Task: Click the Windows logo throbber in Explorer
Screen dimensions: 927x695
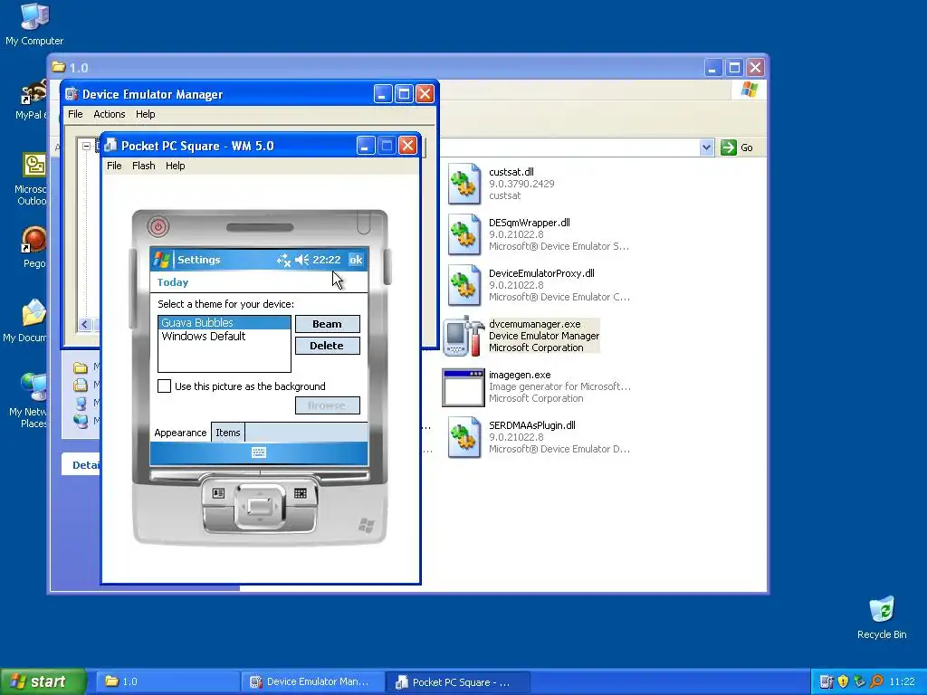Action: 749,90
